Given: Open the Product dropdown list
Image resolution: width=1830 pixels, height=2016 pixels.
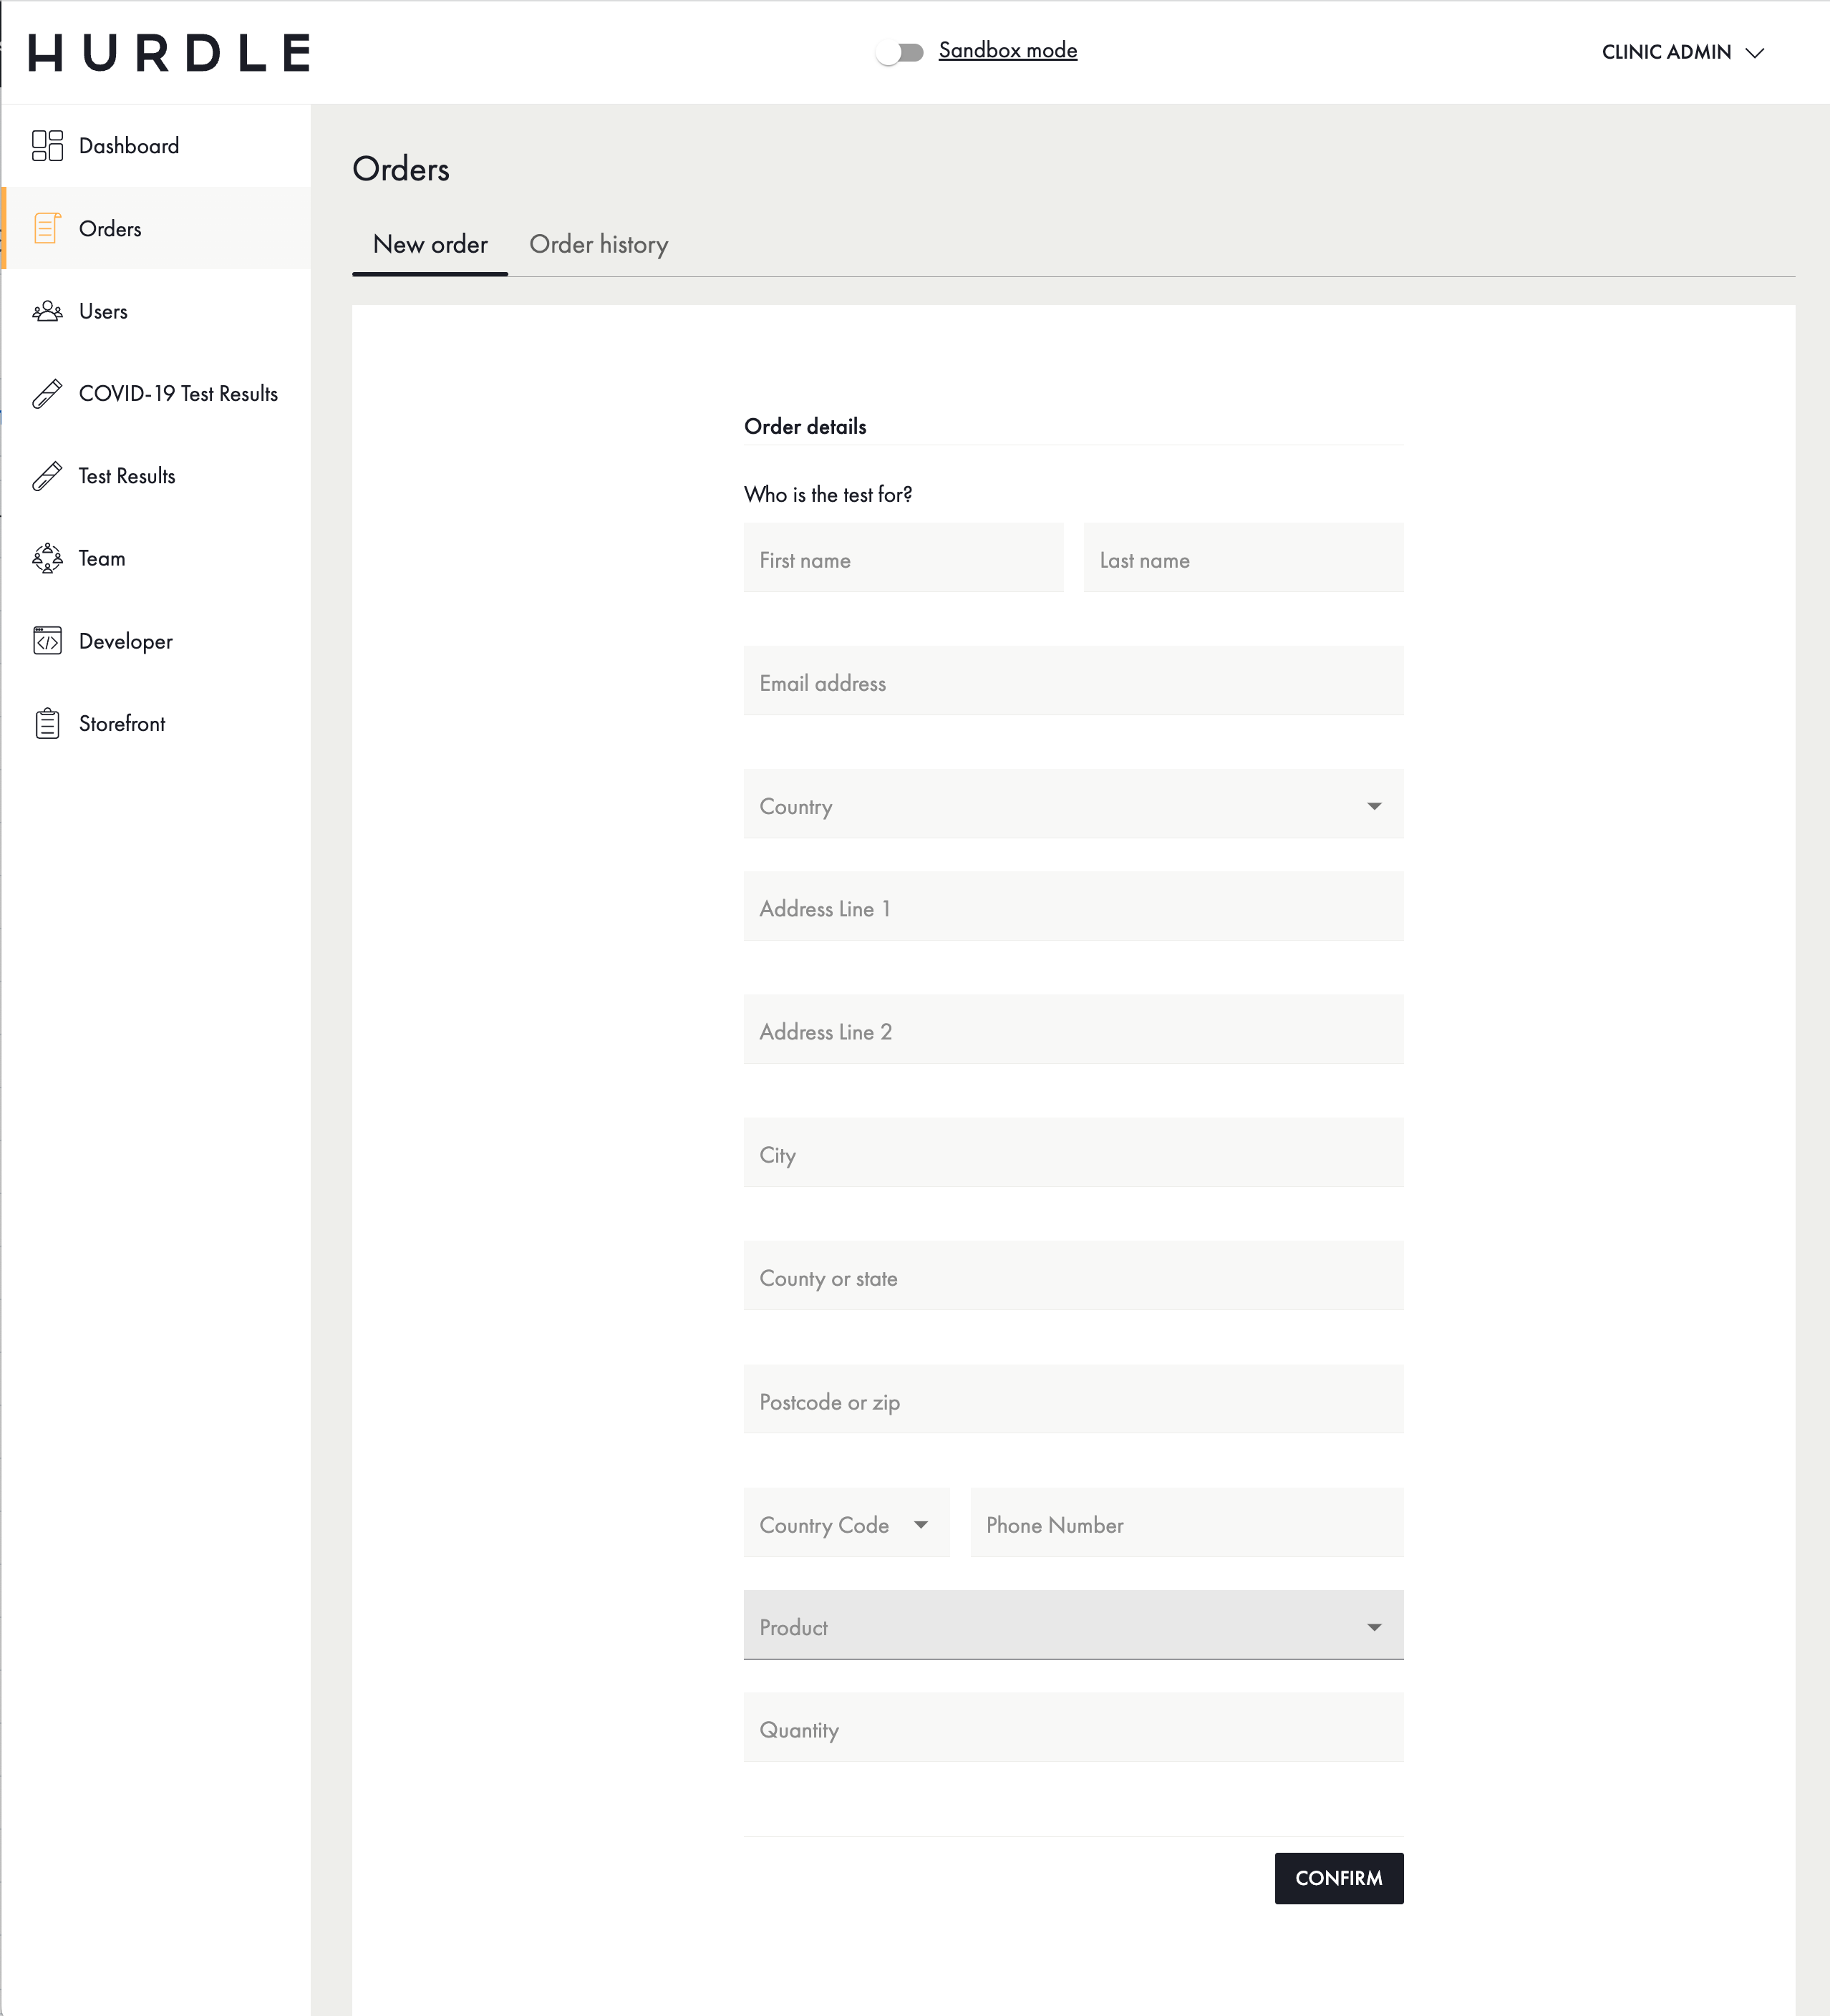Looking at the screenshot, I should click(x=1073, y=1627).
